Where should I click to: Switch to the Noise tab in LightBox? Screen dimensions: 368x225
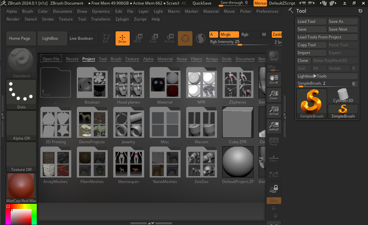182,59
